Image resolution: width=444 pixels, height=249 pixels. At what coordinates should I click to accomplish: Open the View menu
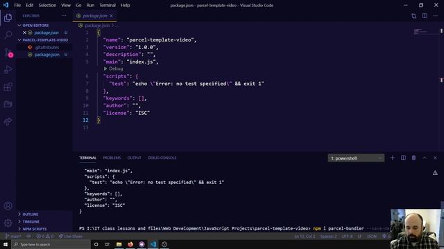point(66,5)
